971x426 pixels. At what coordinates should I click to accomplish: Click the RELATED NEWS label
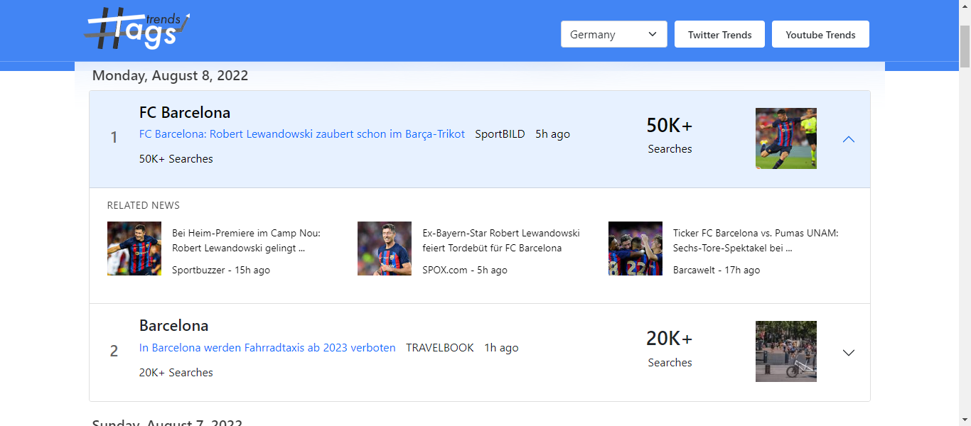(144, 205)
